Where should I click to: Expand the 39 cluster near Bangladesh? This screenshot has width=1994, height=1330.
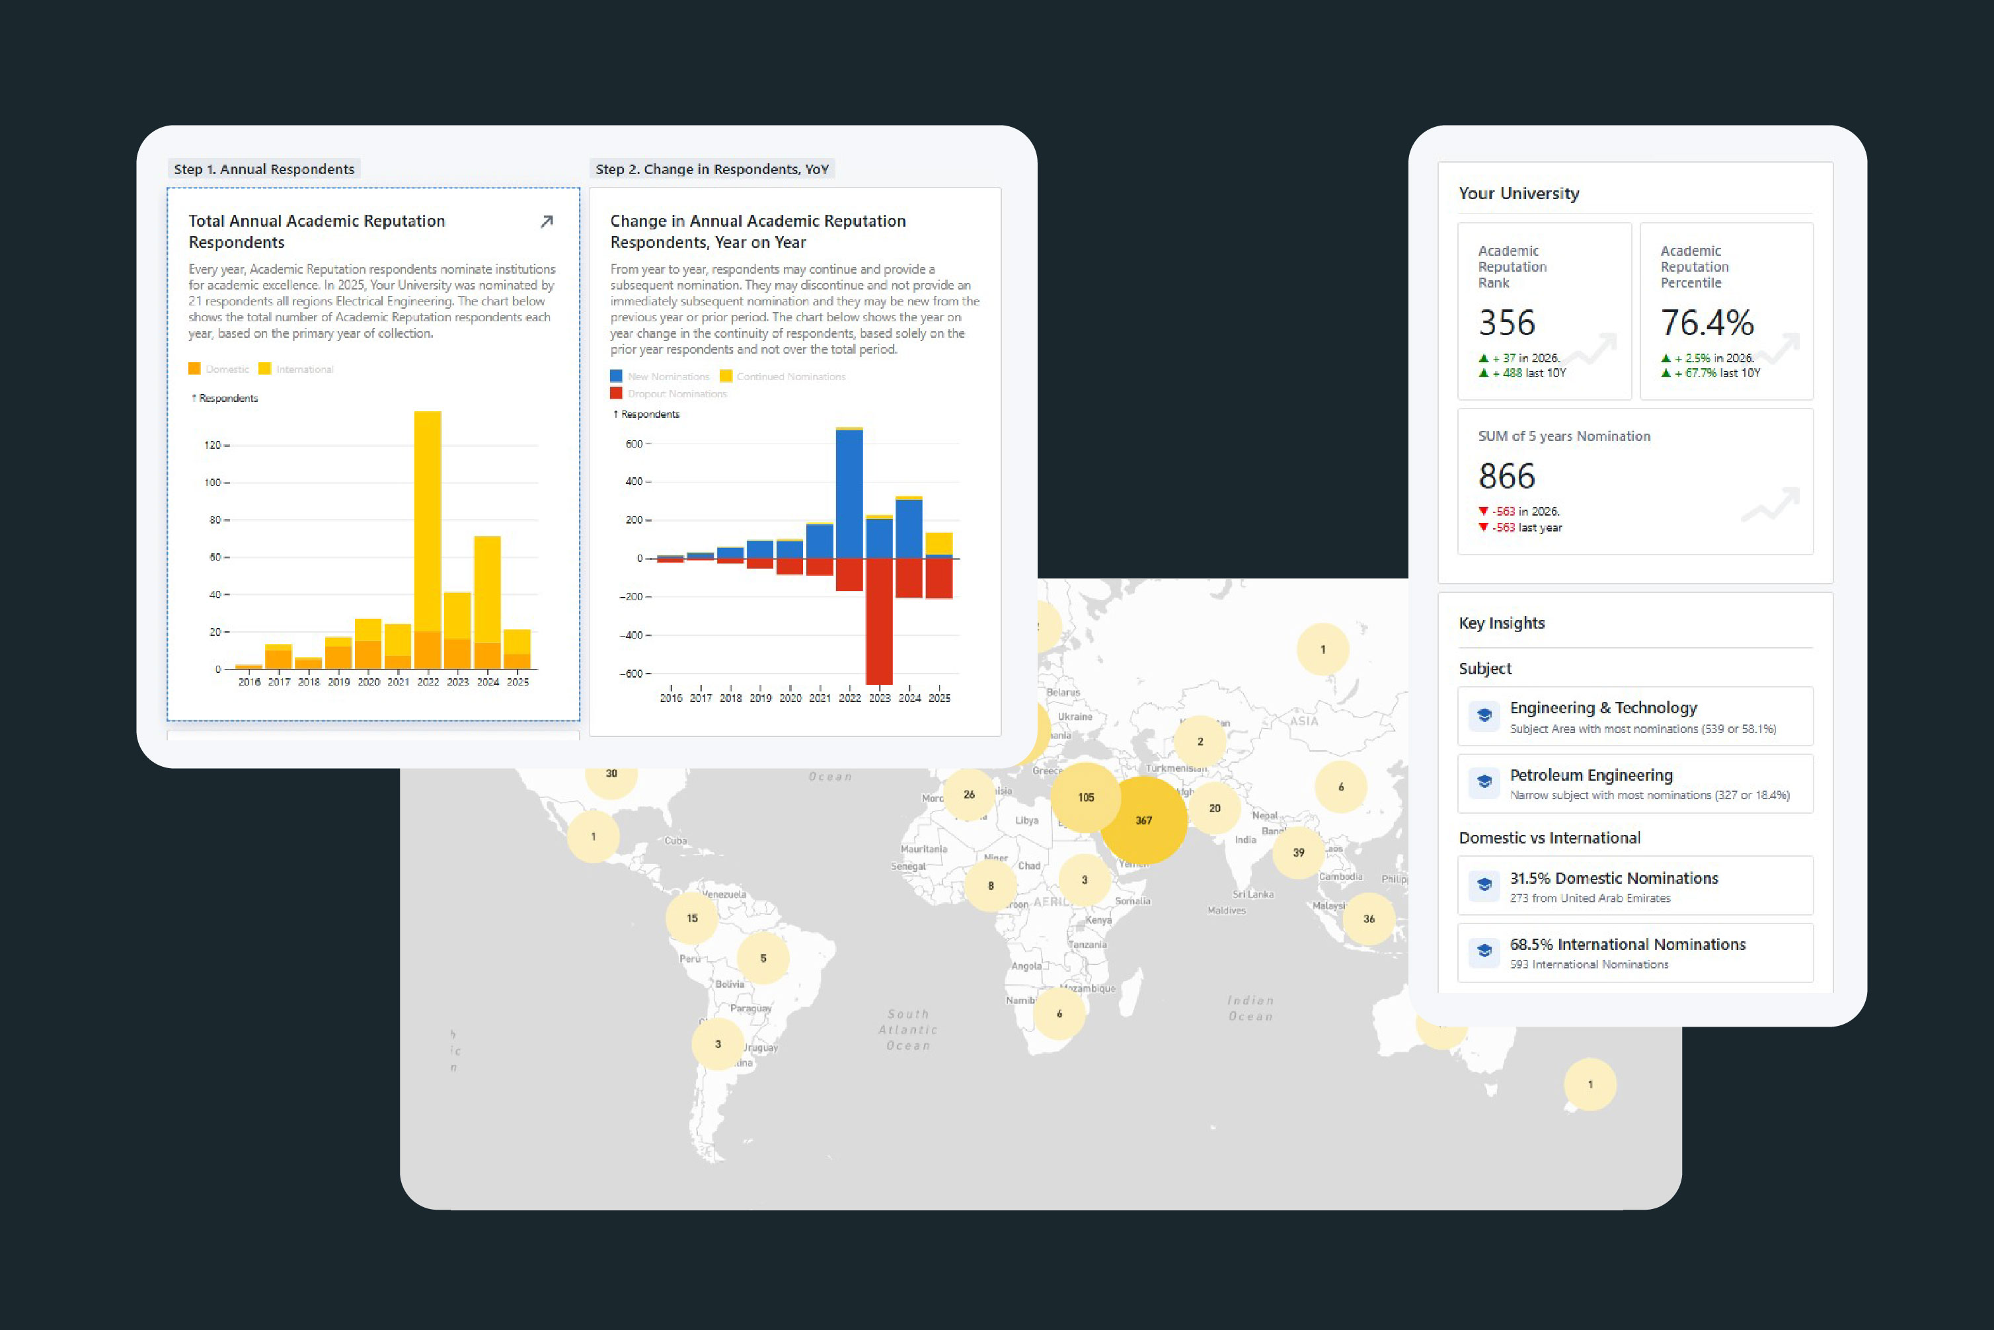[1297, 853]
